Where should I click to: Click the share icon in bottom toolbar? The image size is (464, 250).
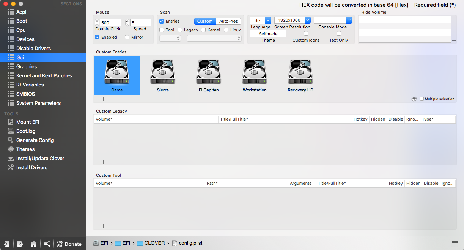[47, 244]
